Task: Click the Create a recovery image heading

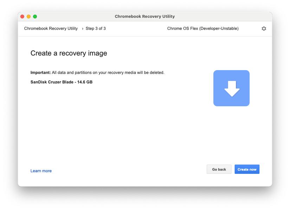Action: (x=69, y=53)
